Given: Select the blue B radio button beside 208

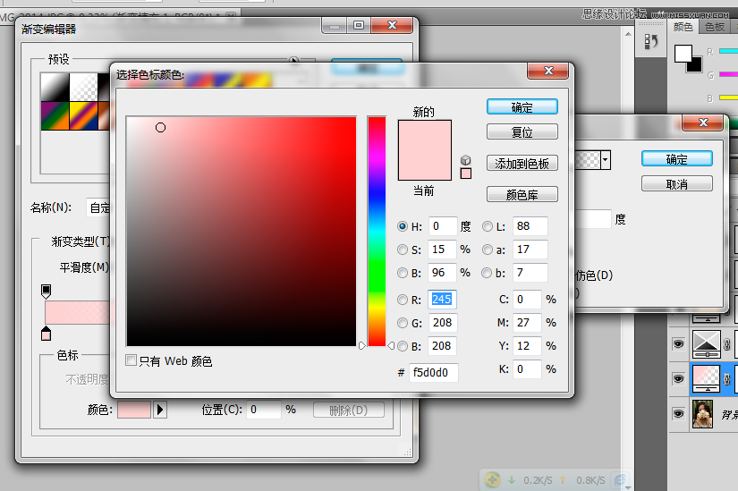Looking at the screenshot, I should pos(403,346).
